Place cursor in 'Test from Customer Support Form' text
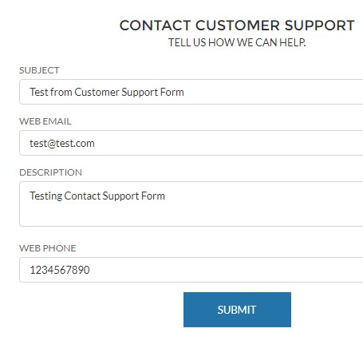Screen dimensions: 363x352 tap(107, 92)
